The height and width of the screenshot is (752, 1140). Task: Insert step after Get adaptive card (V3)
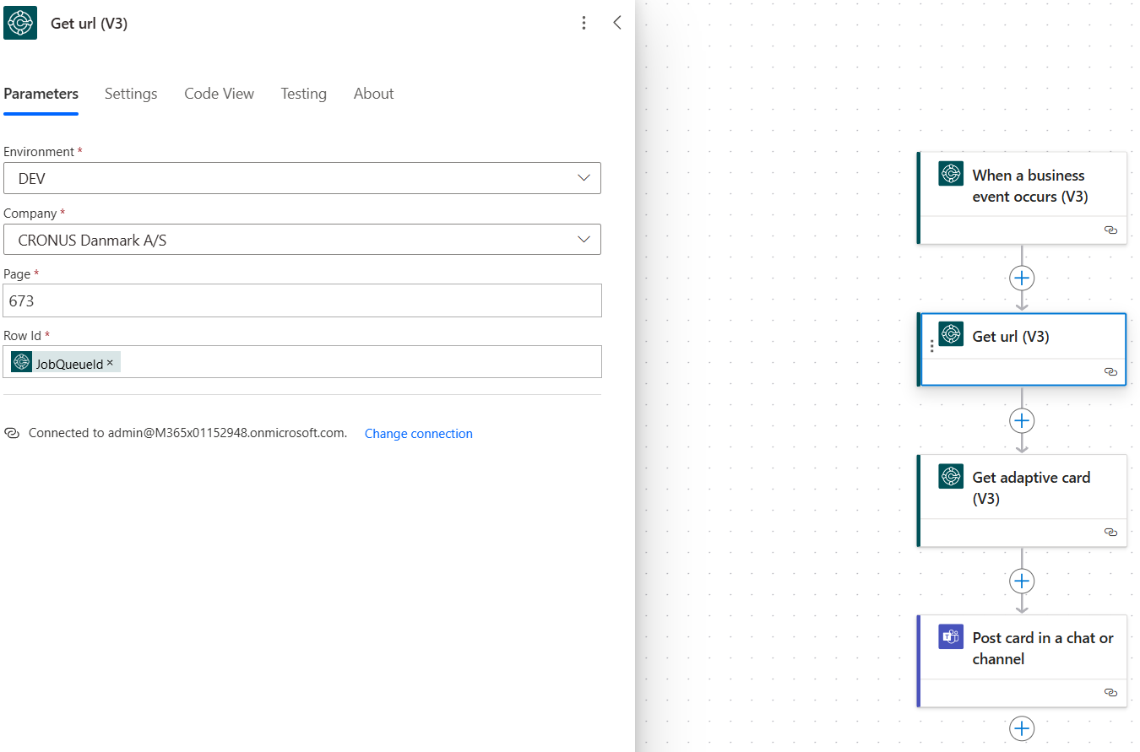click(1022, 581)
